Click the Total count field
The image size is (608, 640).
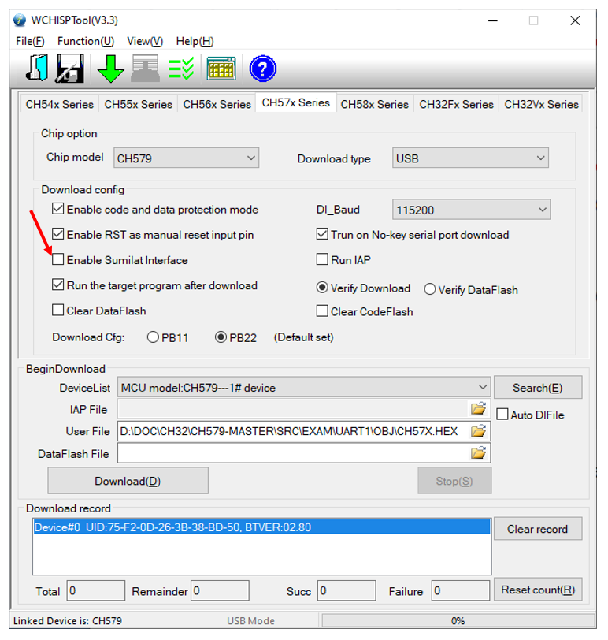coord(96,590)
